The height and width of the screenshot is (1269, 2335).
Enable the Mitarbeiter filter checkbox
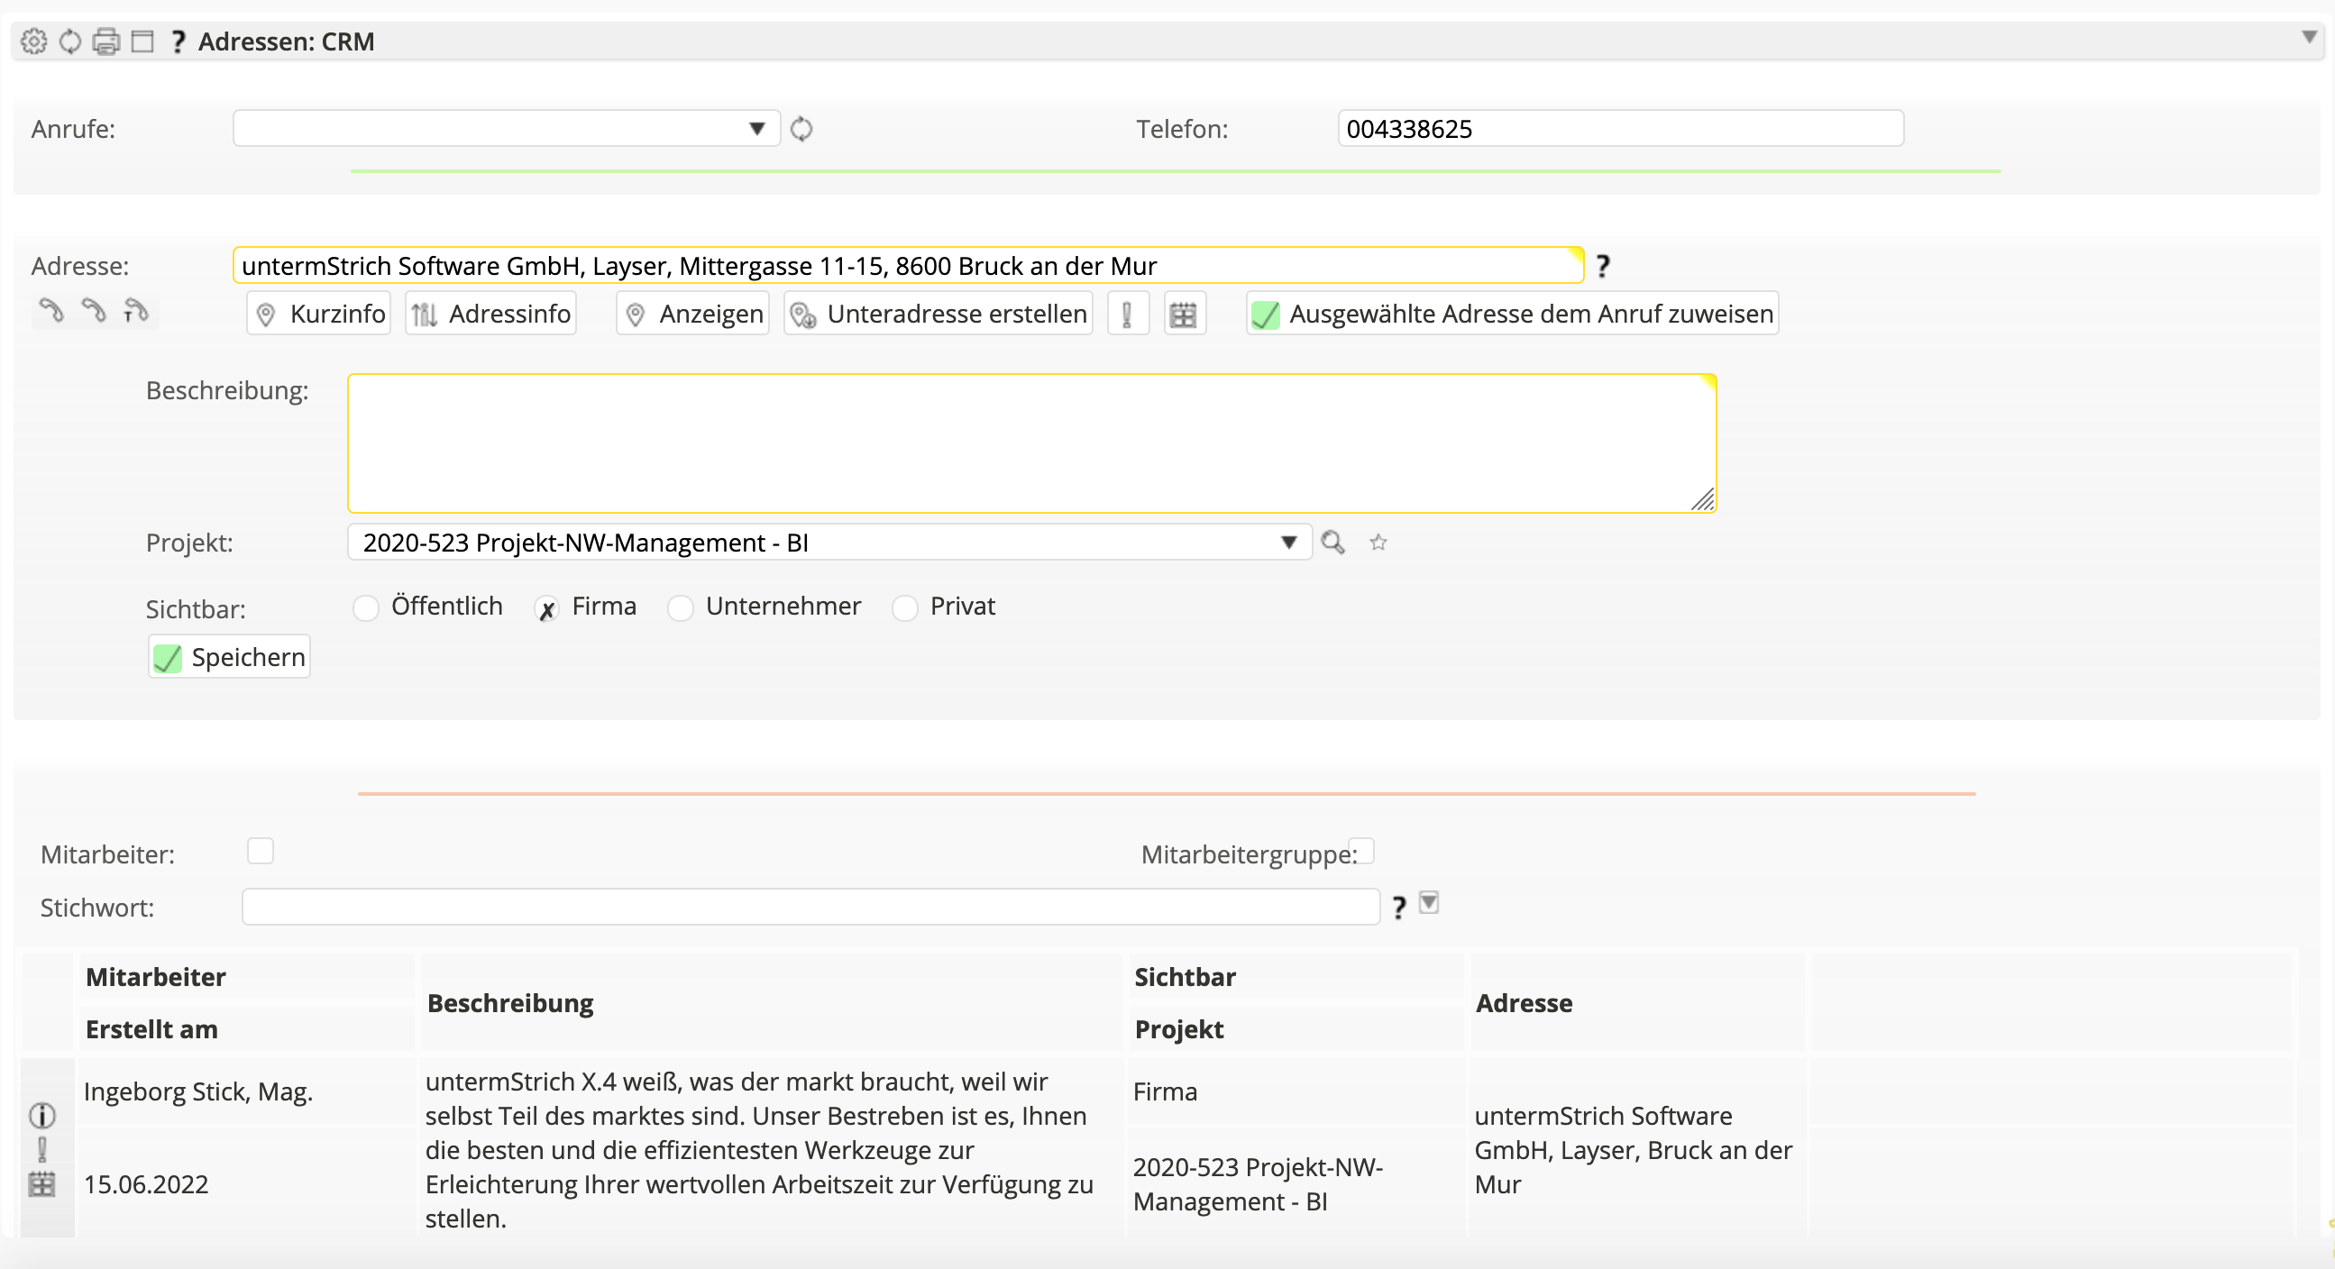pyautogui.click(x=261, y=851)
